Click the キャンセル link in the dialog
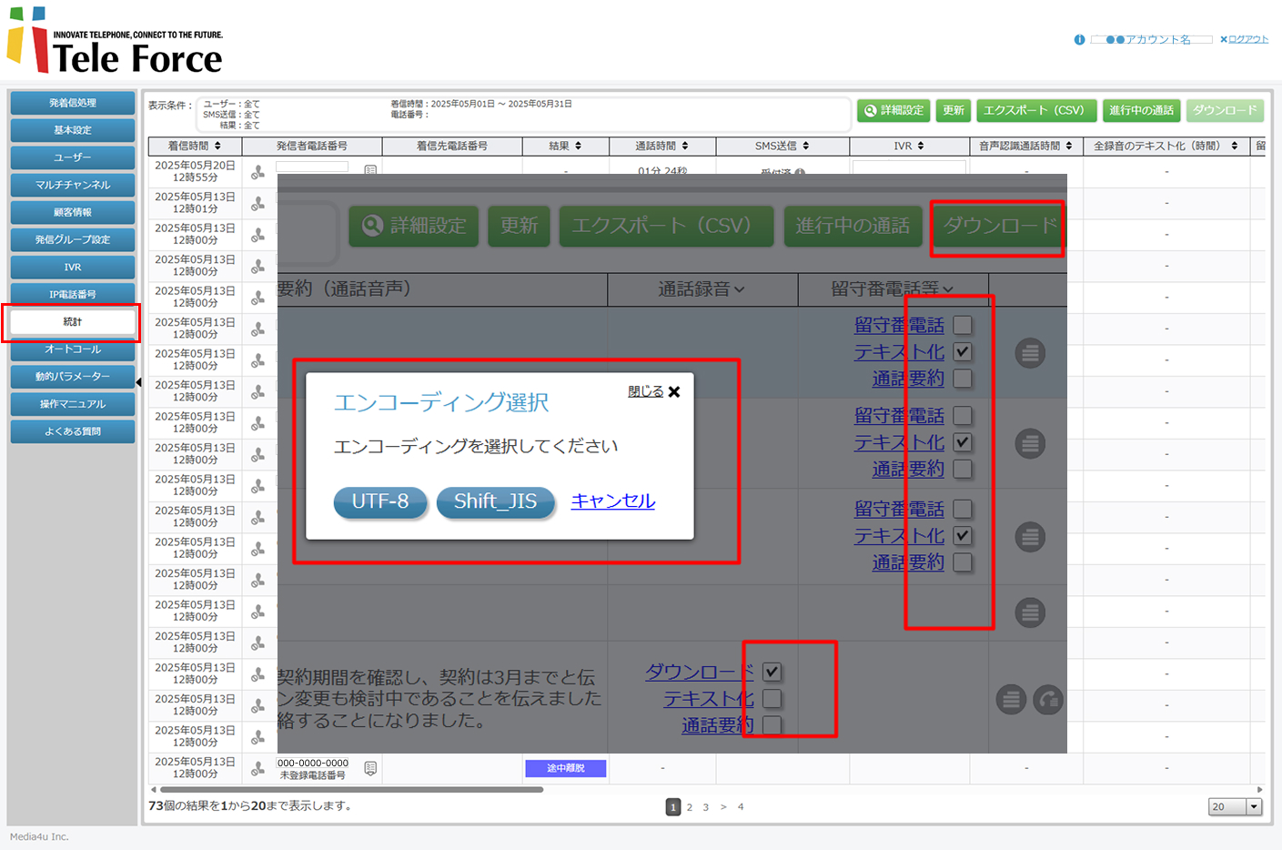Viewport: 1282px width, 850px height. tap(612, 501)
